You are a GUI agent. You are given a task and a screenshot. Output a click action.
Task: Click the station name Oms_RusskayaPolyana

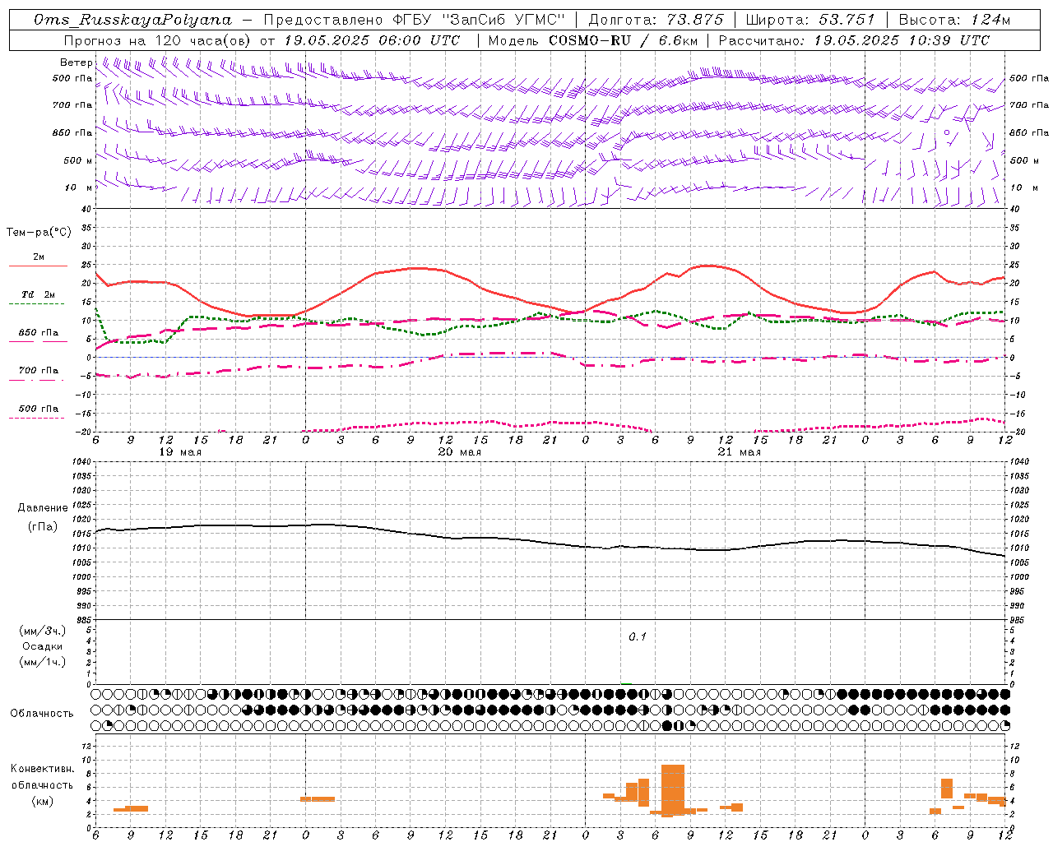(133, 20)
